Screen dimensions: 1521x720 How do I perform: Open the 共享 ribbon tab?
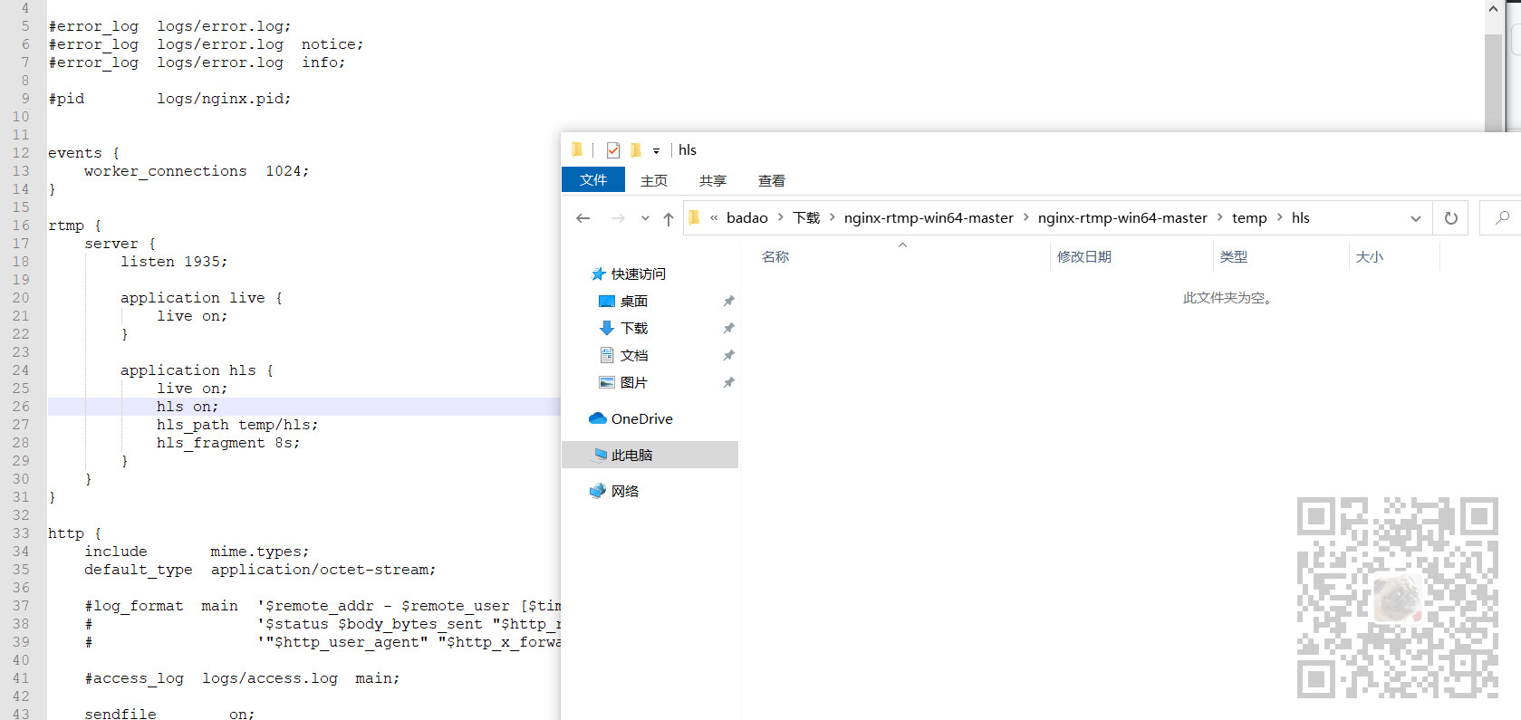[713, 181]
